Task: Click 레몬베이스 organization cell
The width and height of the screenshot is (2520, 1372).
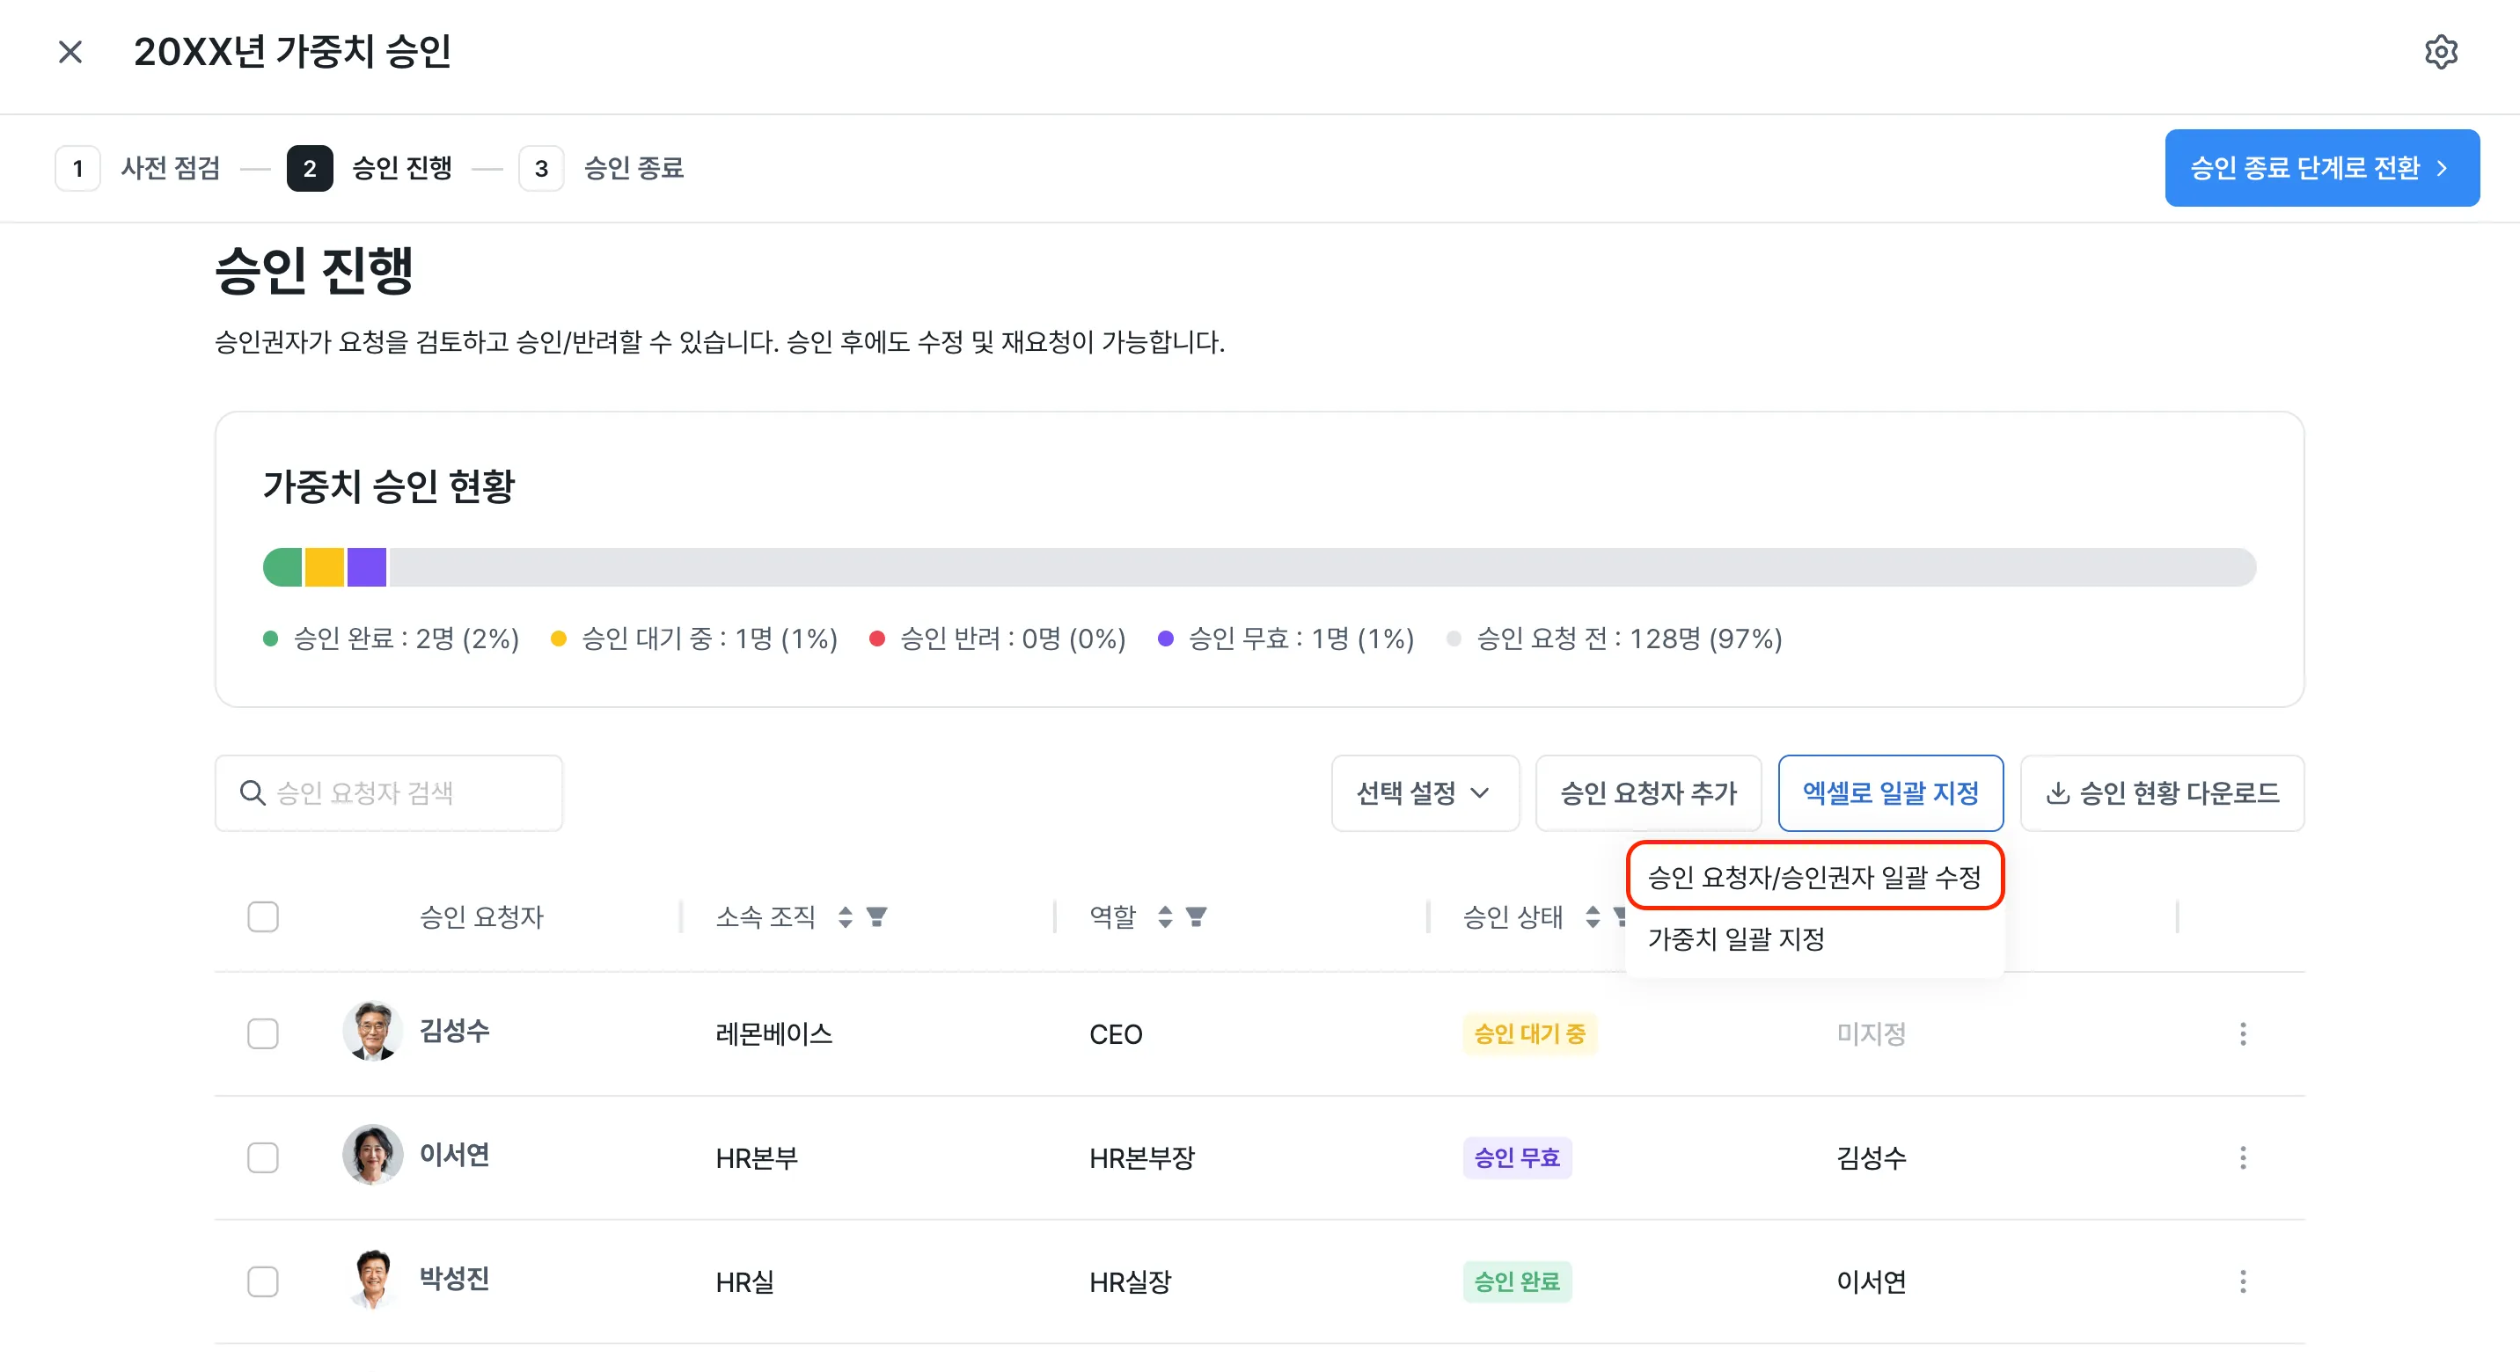Action: (x=773, y=1033)
